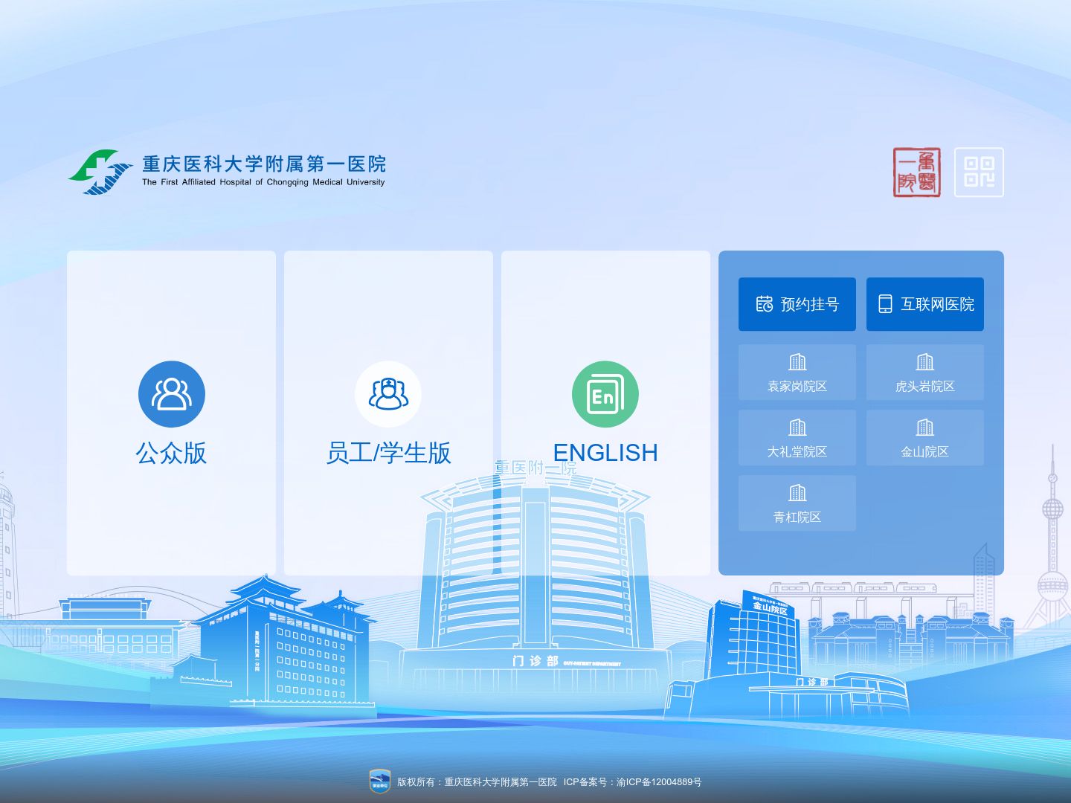Click the English hospital name subtitle
Screen dimensions: 1071x803
click(263, 182)
